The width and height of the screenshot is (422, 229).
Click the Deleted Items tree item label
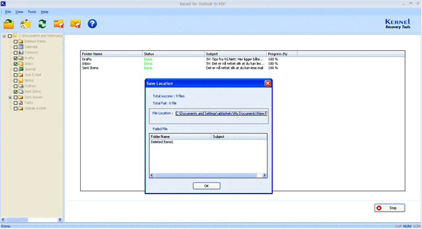35,42
